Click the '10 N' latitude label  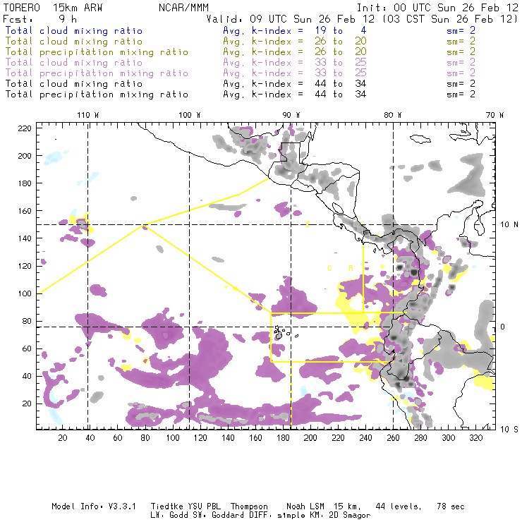[x=509, y=225]
